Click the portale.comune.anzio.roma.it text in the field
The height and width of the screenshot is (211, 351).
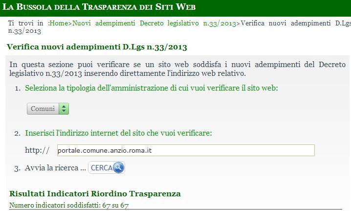tap(105, 150)
